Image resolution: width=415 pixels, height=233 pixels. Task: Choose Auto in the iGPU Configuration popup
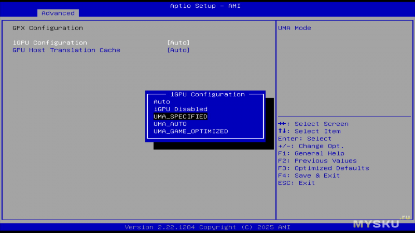(x=162, y=102)
